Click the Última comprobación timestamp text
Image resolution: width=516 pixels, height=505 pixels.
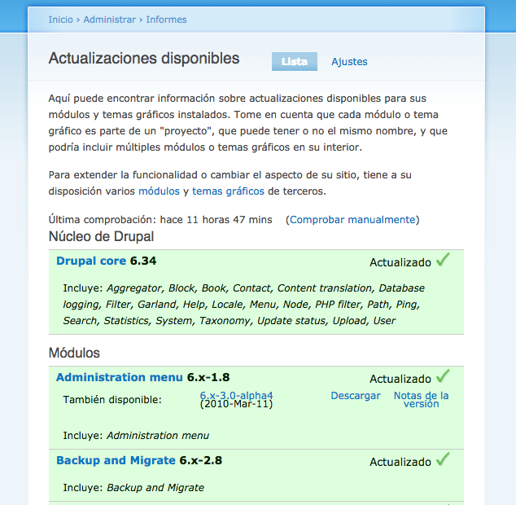tap(160, 220)
